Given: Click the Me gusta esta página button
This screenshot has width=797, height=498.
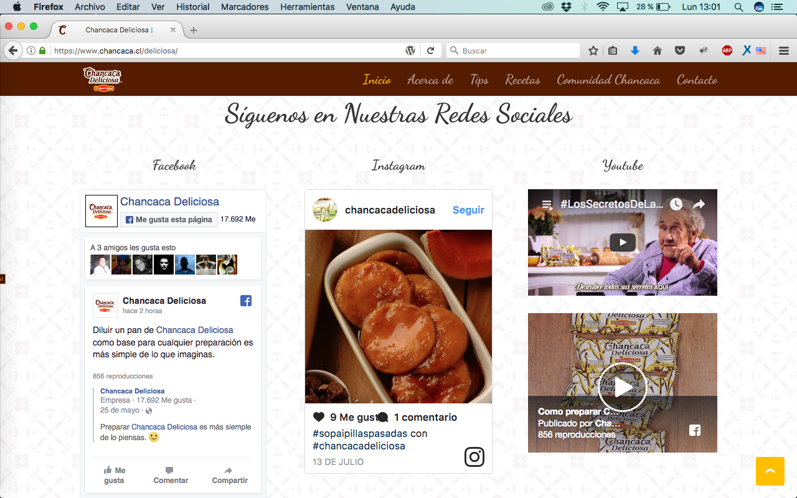Looking at the screenshot, I should click(169, 220).
